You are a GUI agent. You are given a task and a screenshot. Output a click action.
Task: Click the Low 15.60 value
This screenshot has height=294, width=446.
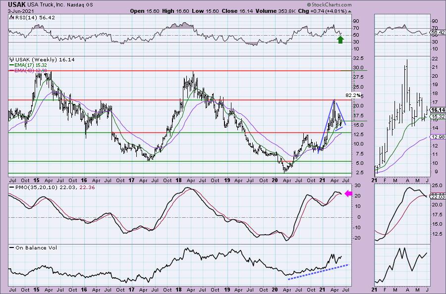coord(205,11)
